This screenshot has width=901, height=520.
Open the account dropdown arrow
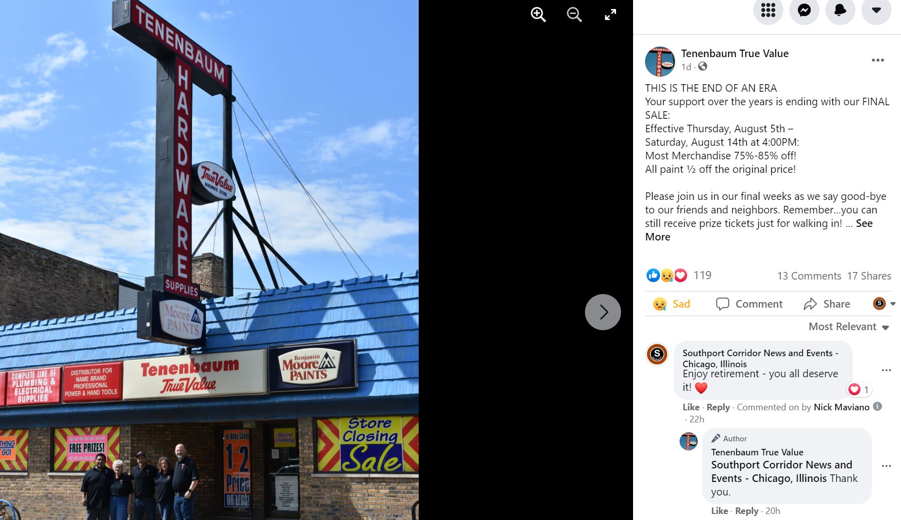pos(876,10)
